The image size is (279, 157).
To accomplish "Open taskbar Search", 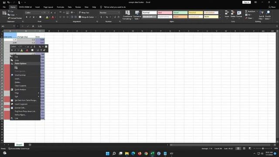I will [114, 154].
